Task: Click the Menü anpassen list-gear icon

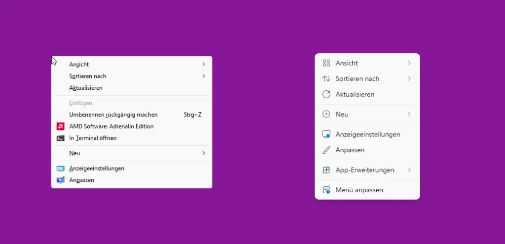Action: 326,190
